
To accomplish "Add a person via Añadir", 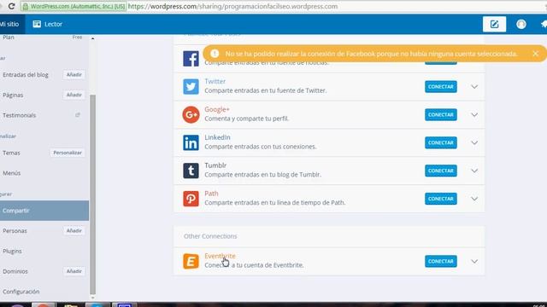I will (x=74, y=230).
